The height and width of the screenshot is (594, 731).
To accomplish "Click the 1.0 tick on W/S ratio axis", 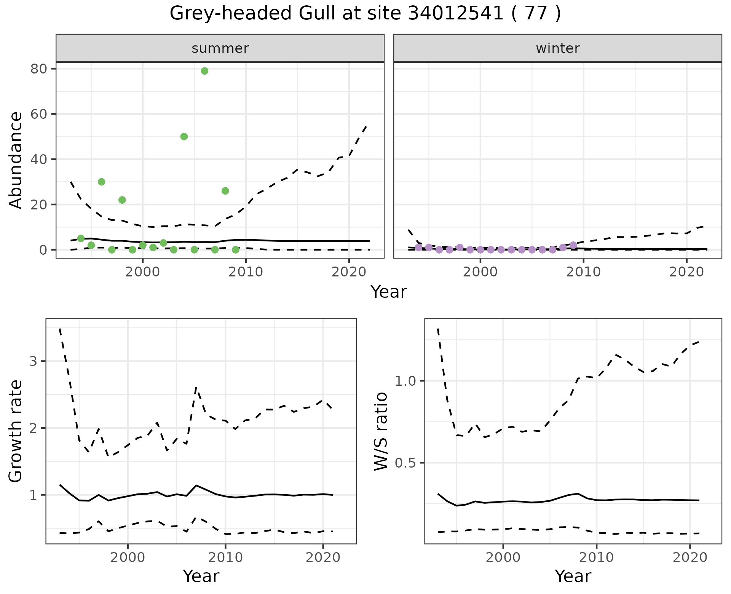I will 405,381.
